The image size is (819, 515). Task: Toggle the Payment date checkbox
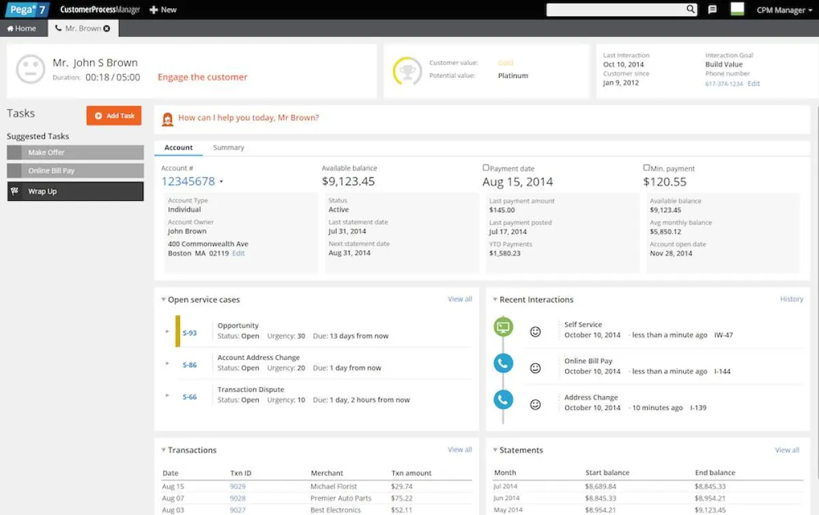point(486,167)
